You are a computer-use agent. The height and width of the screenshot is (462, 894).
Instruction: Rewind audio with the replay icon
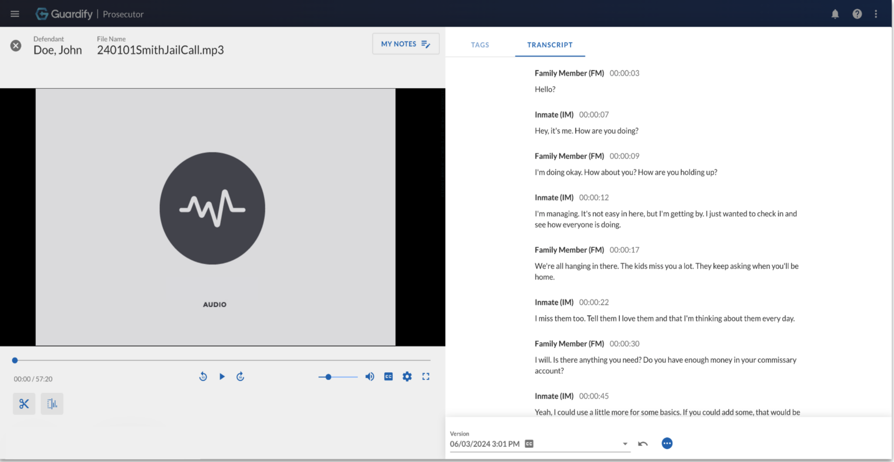point(203,377)
